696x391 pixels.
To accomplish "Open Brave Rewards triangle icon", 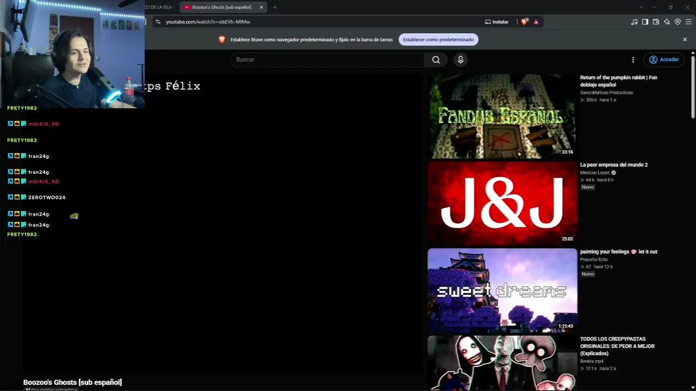I will pyautogui.click(x=536, y=22).
